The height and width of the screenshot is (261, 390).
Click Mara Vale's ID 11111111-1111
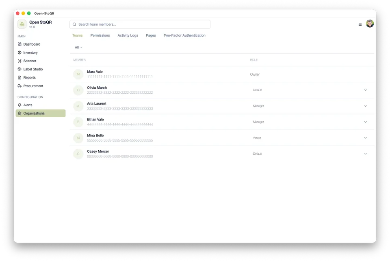pyautogui.click(x=120, y=77)
